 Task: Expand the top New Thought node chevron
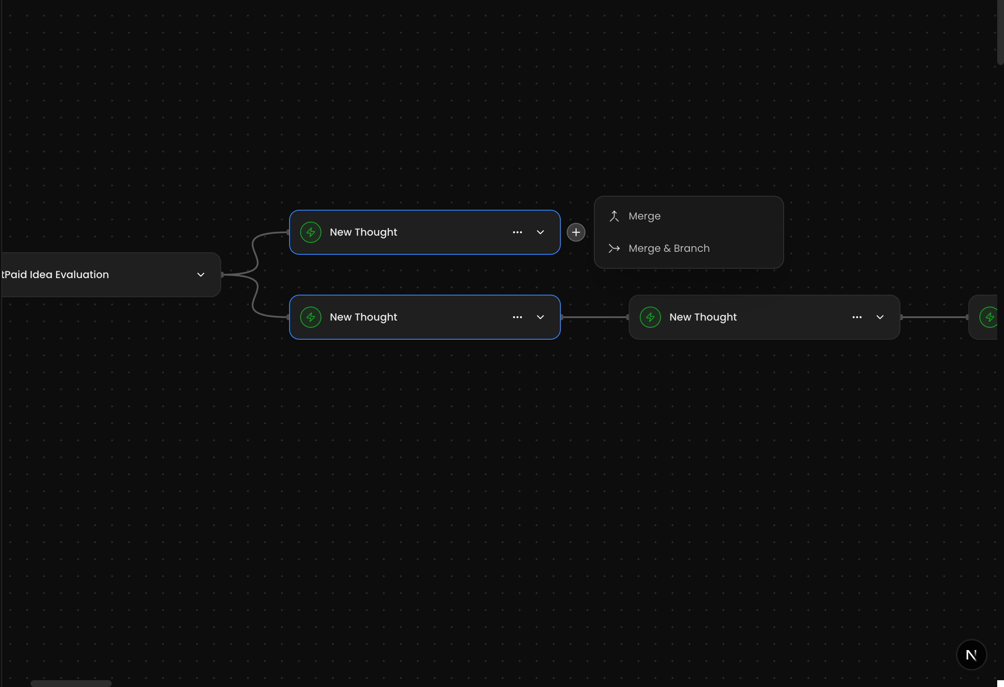point(540,232)
